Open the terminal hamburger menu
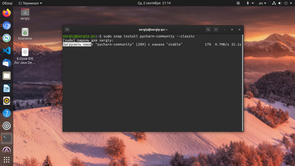This screenshot has height=166, width=295. [x=216, y=29]
